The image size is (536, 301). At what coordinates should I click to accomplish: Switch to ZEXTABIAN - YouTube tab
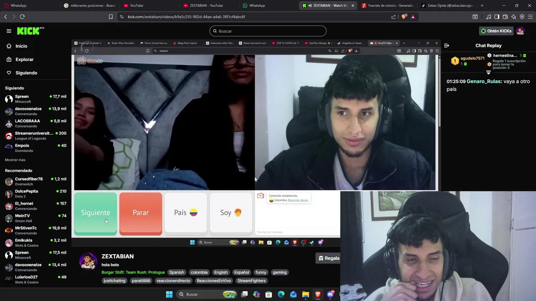click(x=209, y=5)
